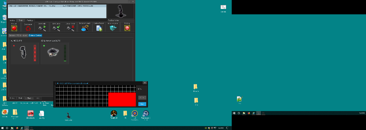End calibration with green checkmark caliper icon
Viewport: 366px width, 130px height.
coord(56,28)
